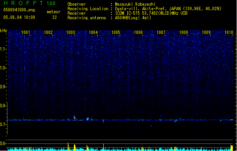
Task: Click the kHz axis label
Action: (3, 31)
